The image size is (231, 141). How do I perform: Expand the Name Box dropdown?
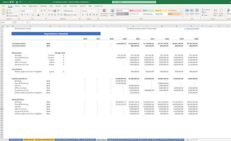[12, 22]
